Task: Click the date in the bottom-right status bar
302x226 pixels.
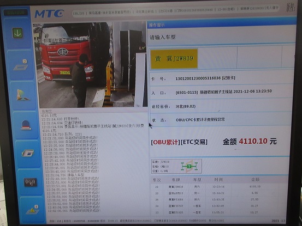Action: (x=279, y=221)
